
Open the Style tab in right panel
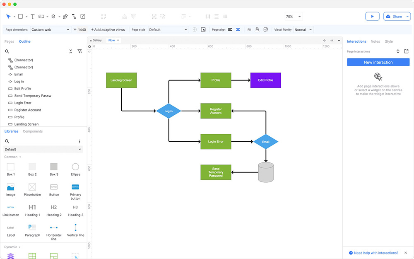389,41
